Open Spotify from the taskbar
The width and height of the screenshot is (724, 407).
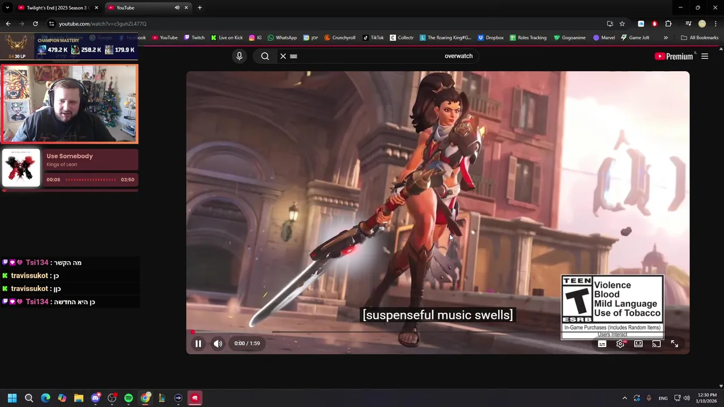pos(128,398)
